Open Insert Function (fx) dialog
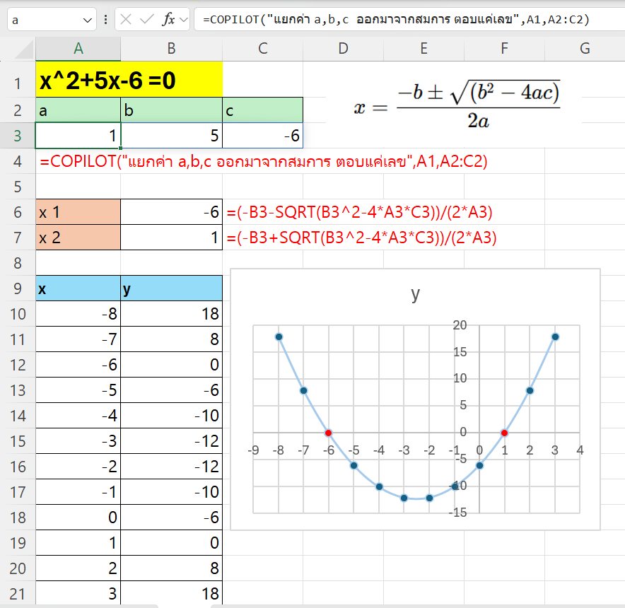 (x=168, y=20)
